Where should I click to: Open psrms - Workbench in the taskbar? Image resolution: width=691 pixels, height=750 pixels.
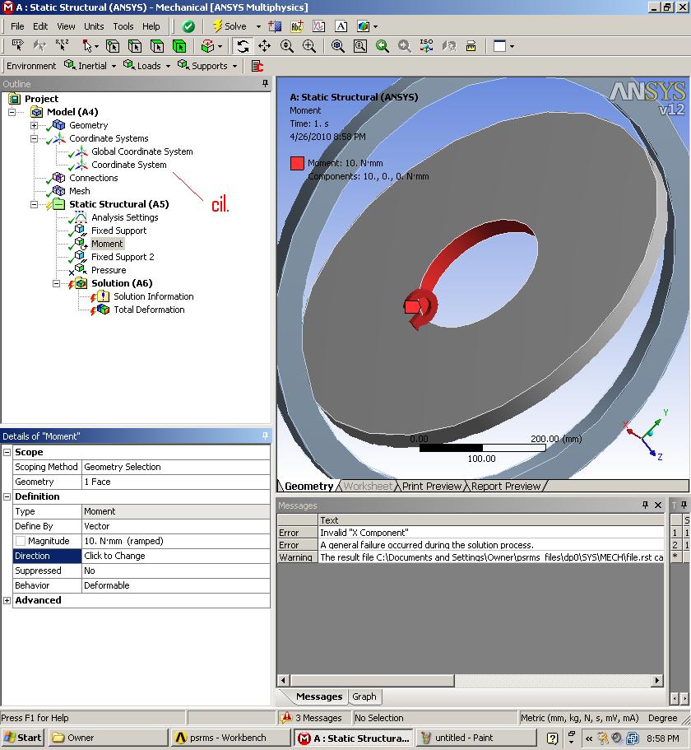[228, 738]
